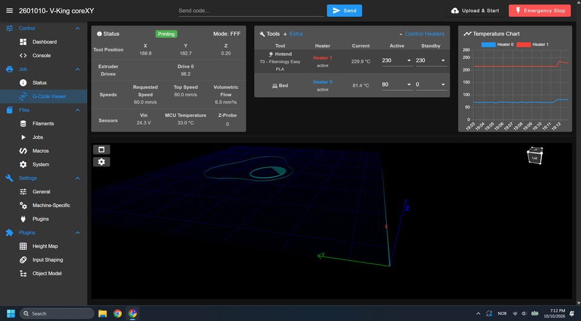Click the Status info icon in sidebar

[23, 82]
